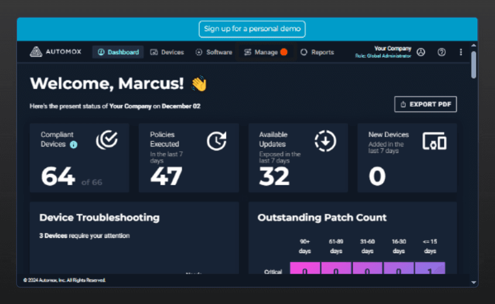Click the Available Updates count 32
The width and height of the screenshot is (495, 304).
click(274, 176)
